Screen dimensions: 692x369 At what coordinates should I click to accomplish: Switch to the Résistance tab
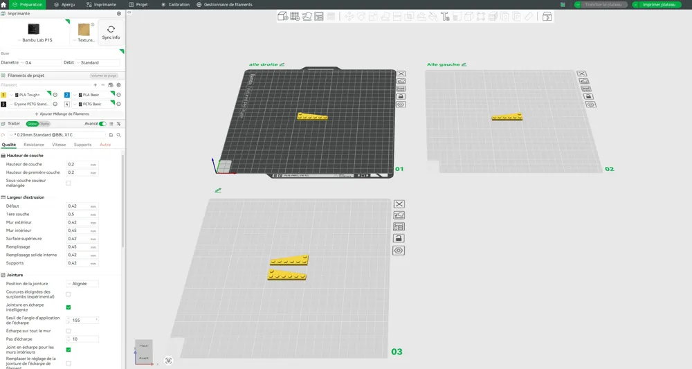coord(34,145)
